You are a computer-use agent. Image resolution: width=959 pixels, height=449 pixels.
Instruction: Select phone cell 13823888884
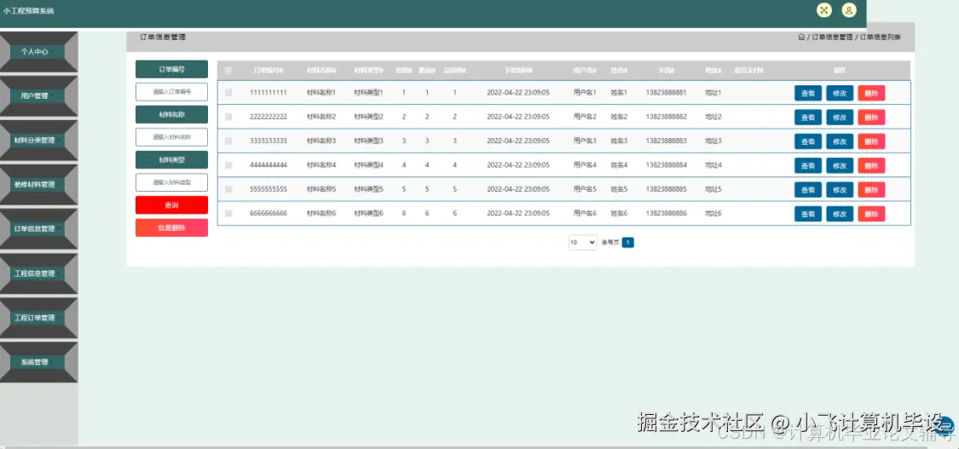click(x=666, y=165)
